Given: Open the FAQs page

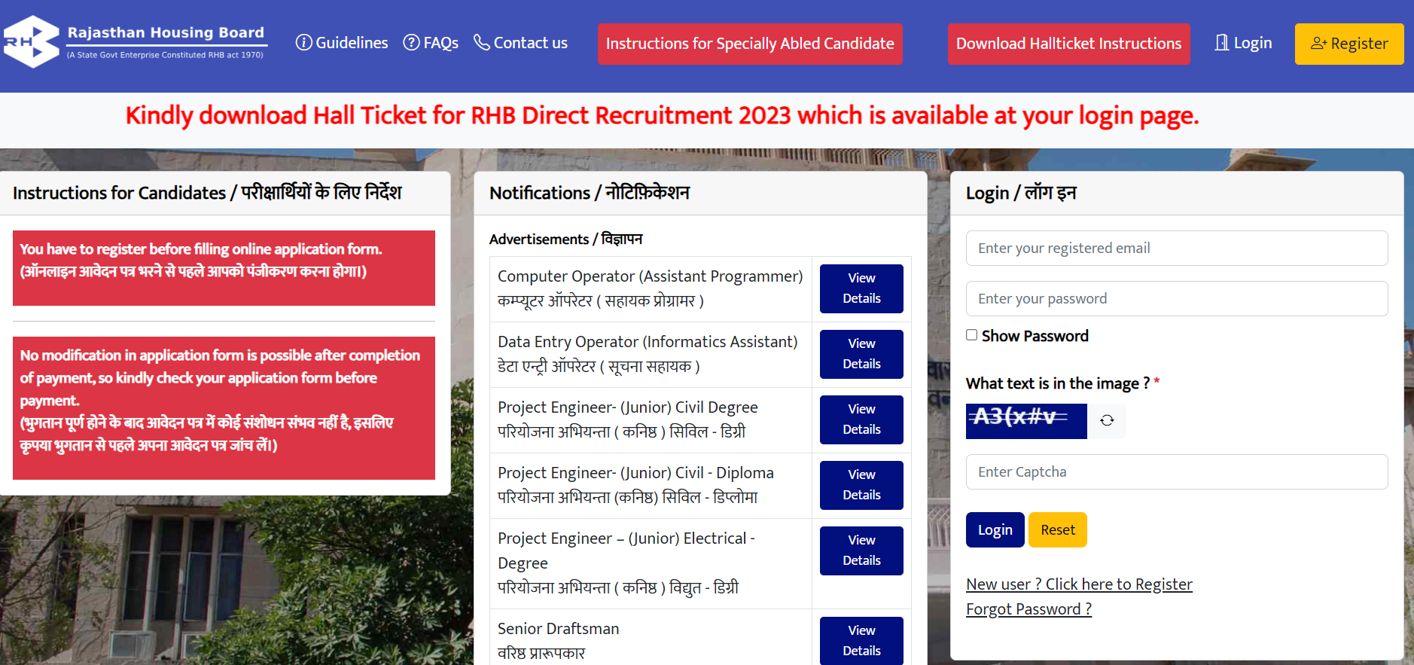Looking at the screenshot, I should click(x=431, y=43).
